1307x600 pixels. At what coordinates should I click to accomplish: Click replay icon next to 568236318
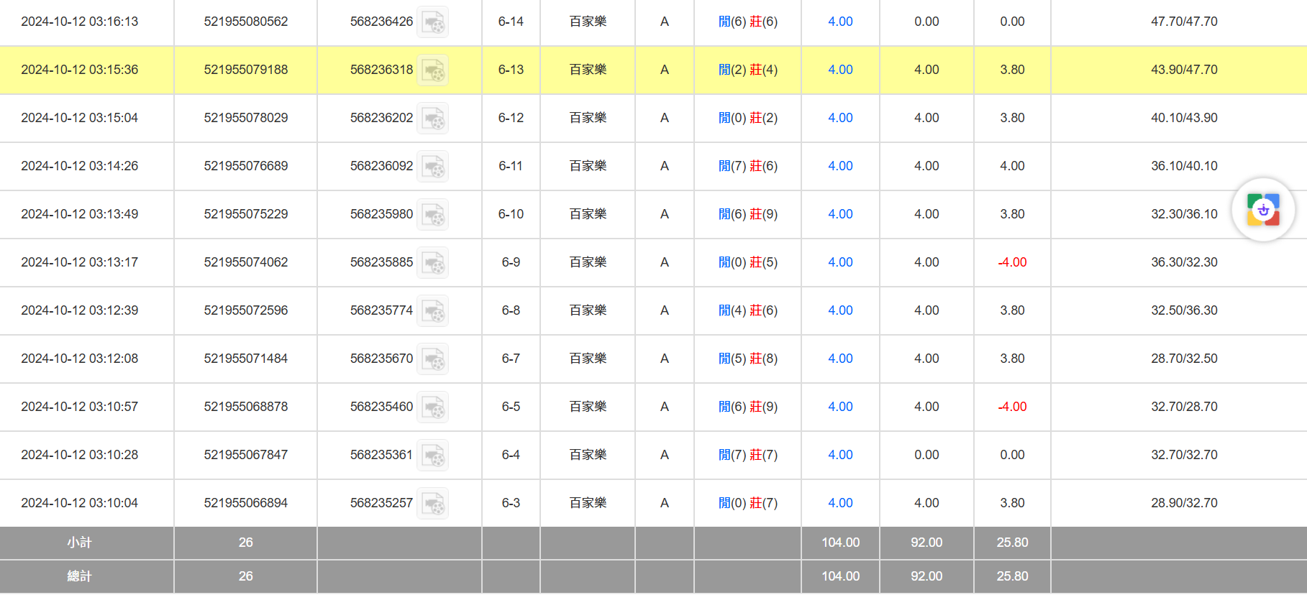[x=433, y=70]
